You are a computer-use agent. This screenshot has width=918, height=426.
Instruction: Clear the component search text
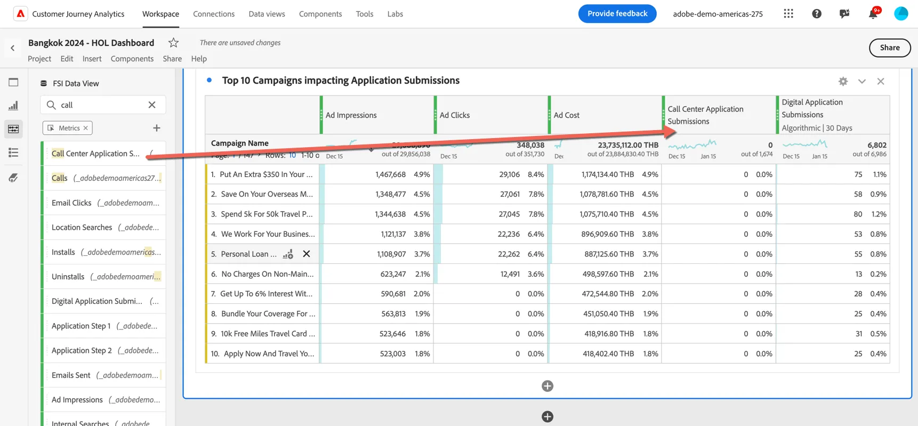[x=152, y=105]
